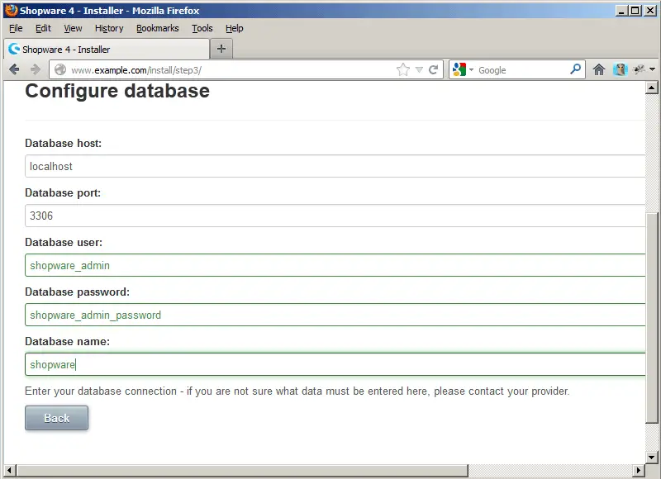The width and height of the screenshot is (661, 479).
Task: Focus the Database port field
Action: pyautogui.click(x=335, y=216)
